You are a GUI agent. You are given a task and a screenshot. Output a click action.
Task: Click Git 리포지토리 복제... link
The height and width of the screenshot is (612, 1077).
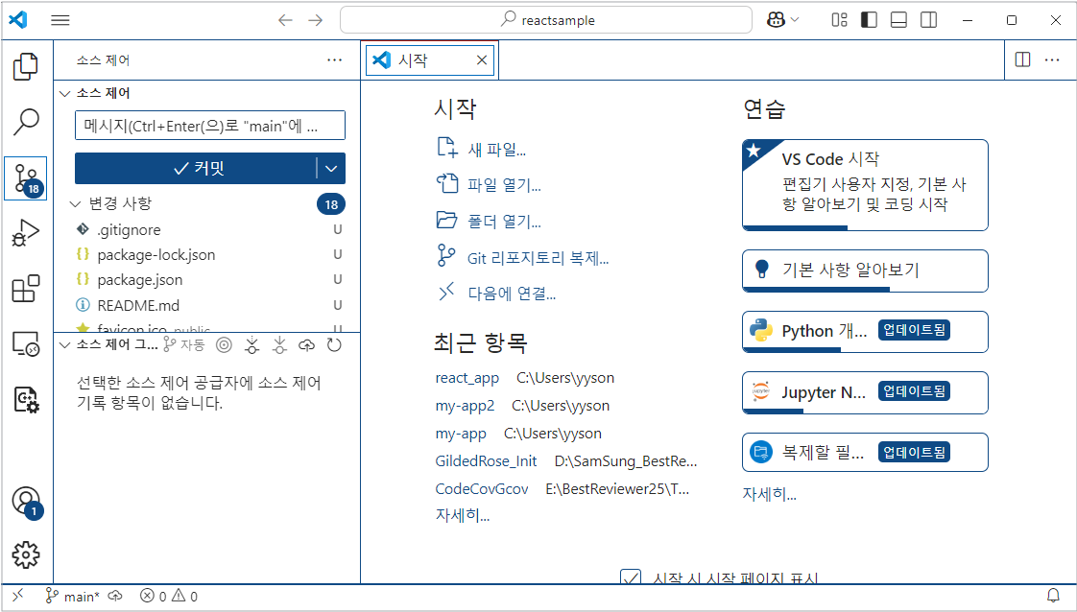(x=523, y=258)
